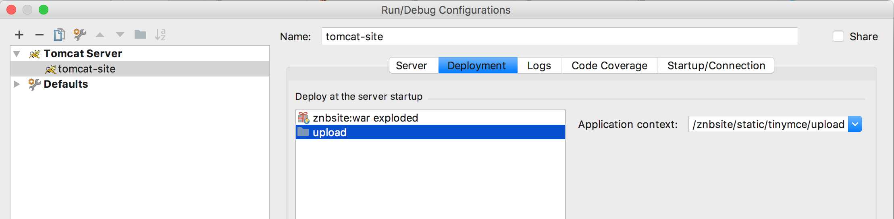
Task: Select upload deployment entry
Action: click(430, 132)
